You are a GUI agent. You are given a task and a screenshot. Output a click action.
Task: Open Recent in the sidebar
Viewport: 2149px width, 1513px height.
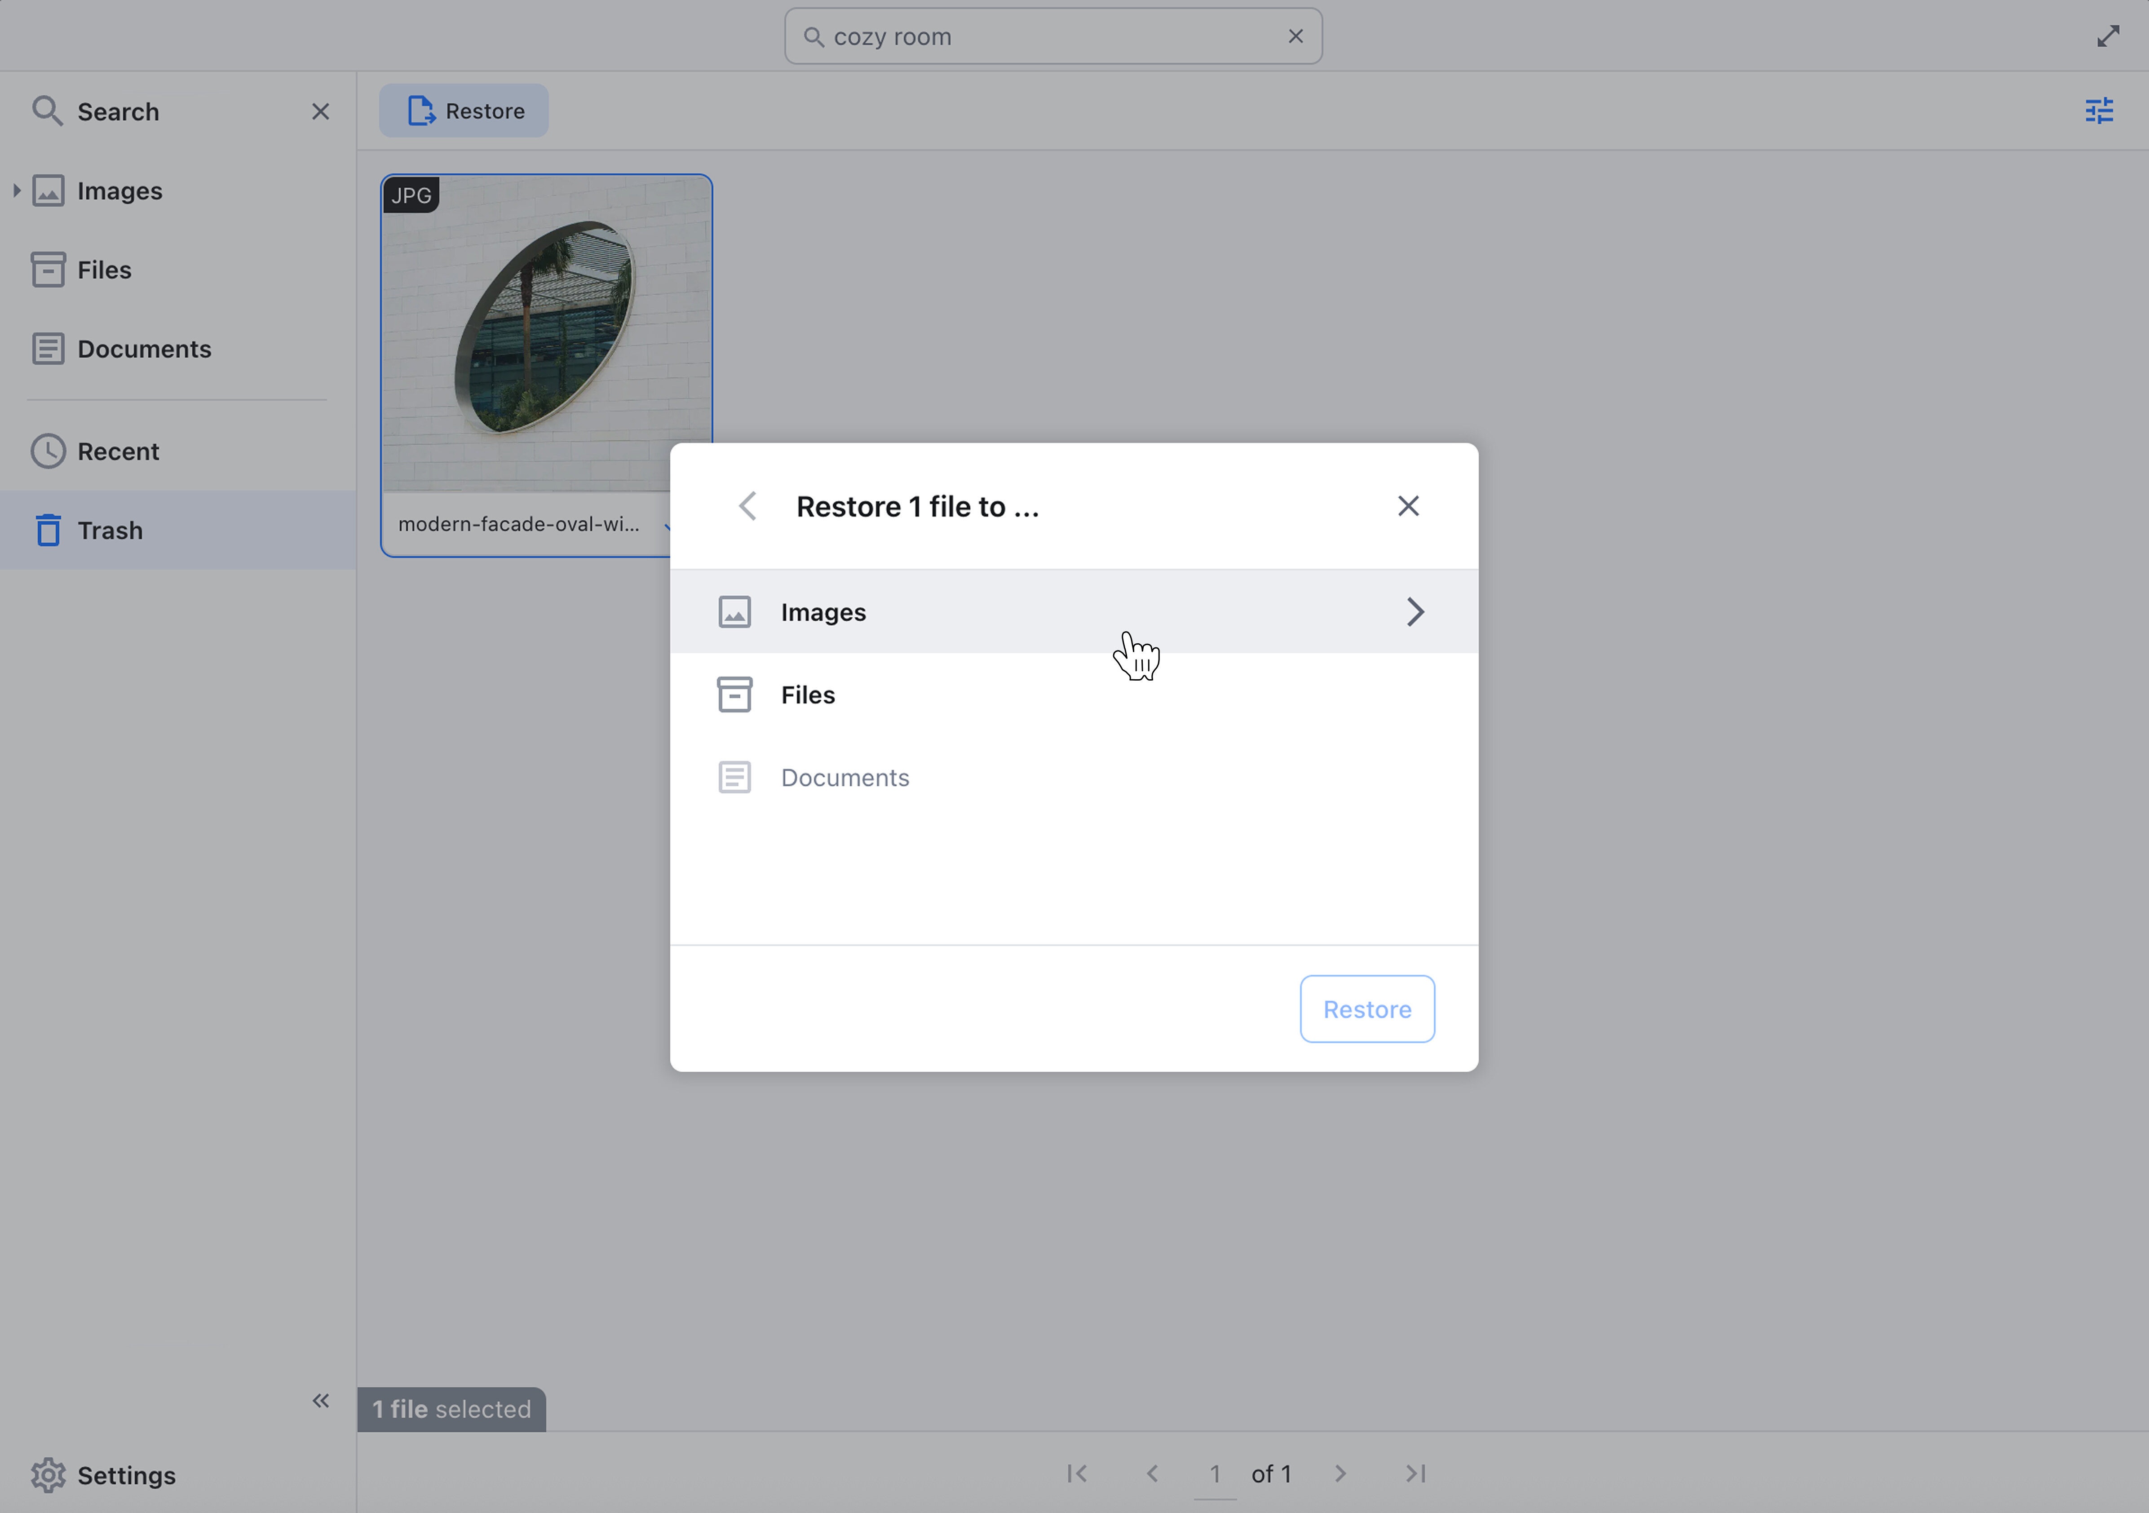[118, 451]
